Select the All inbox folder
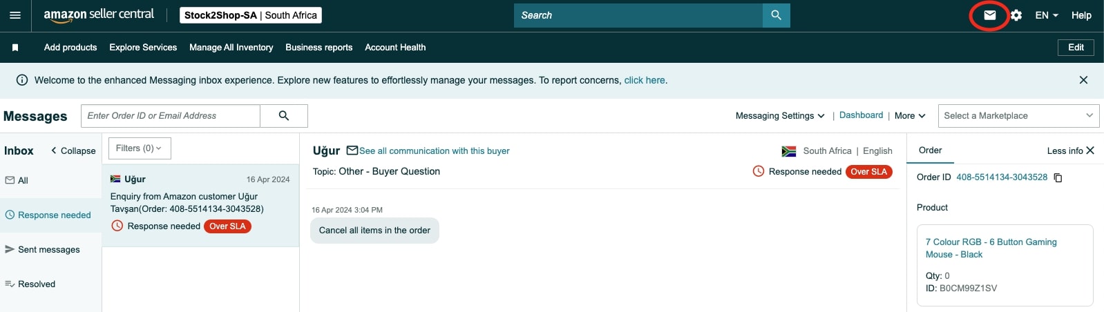 tap(51, 181)
